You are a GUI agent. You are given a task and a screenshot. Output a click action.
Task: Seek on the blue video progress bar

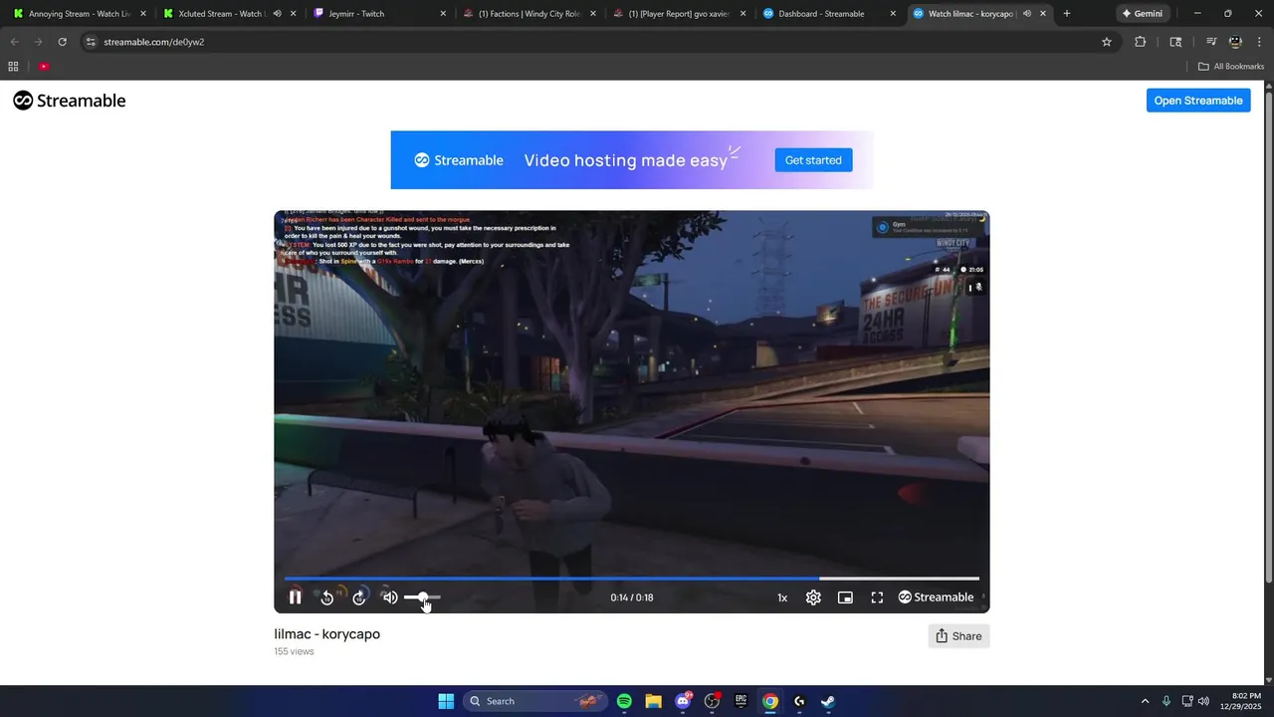pyautogui.click(x=631, y=578)
